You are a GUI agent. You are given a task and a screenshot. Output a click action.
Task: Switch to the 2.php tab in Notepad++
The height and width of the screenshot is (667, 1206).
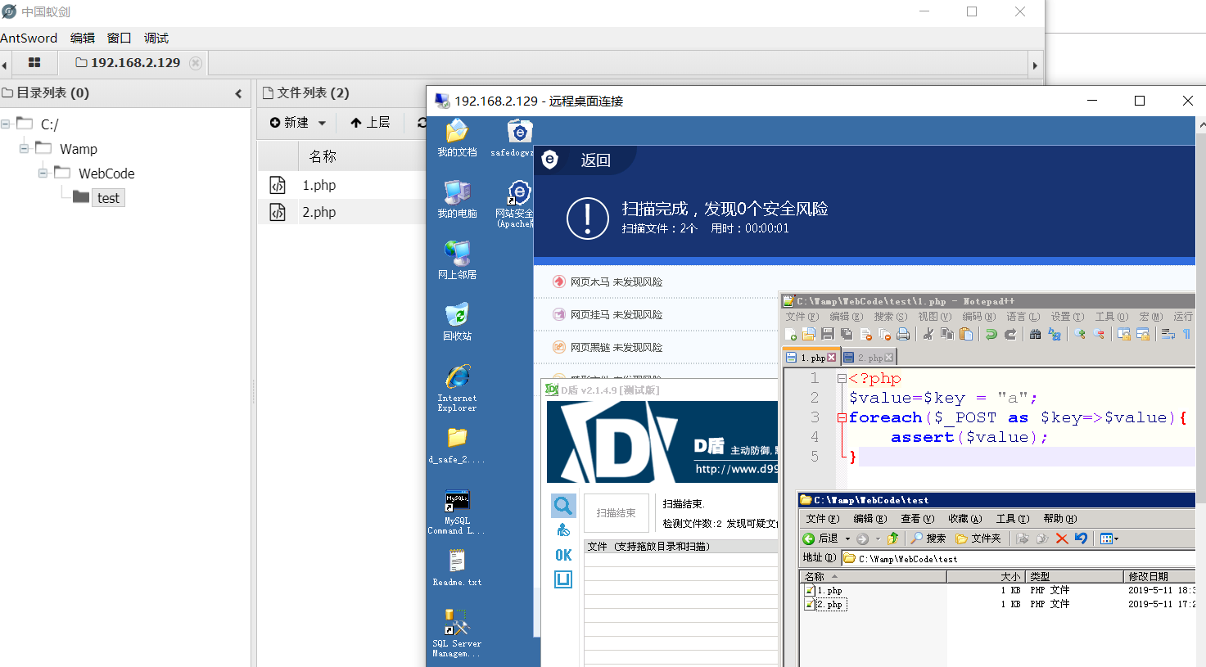click(869, 358)
